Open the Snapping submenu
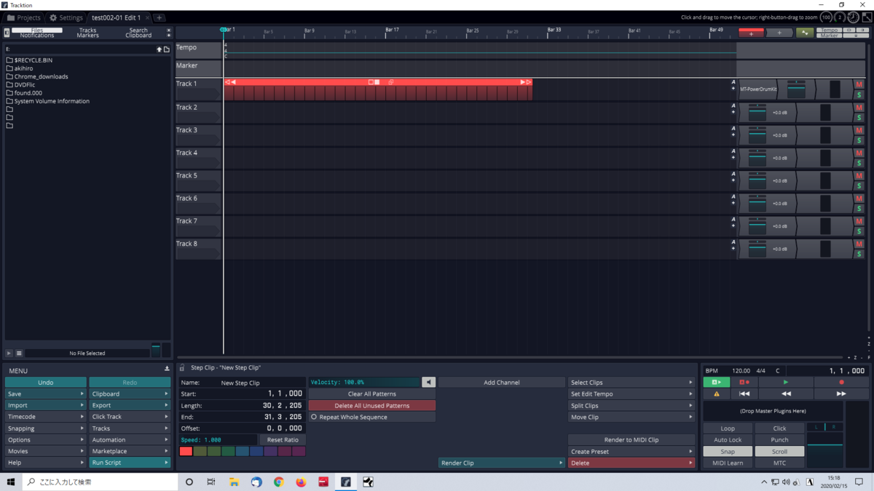 click(45, 428)
